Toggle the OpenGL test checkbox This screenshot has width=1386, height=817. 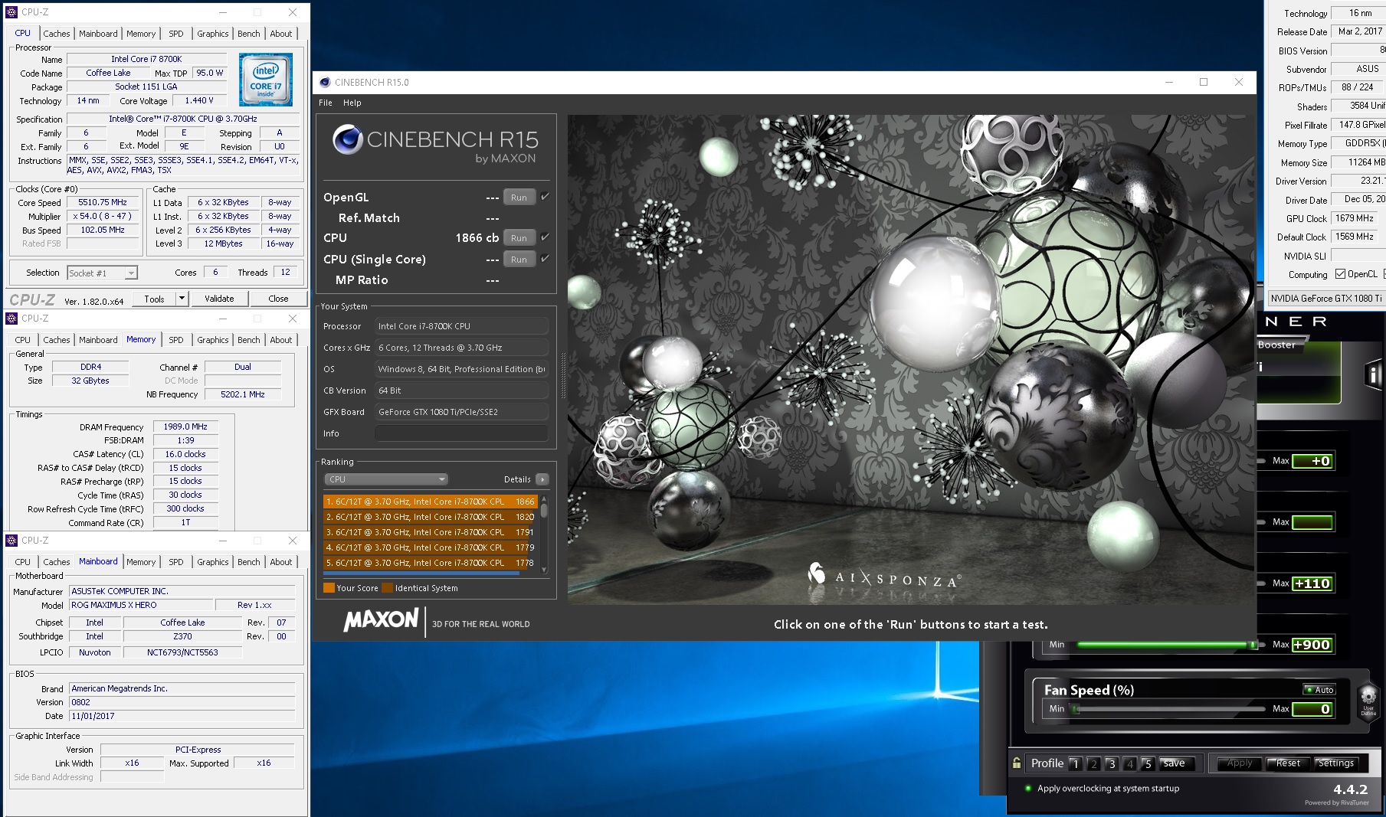point(545,197)
